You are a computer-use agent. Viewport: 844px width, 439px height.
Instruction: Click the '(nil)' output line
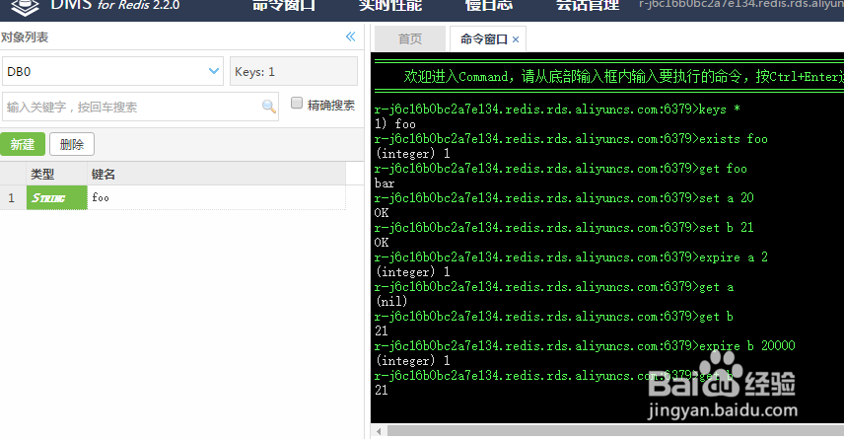[391, 302]
